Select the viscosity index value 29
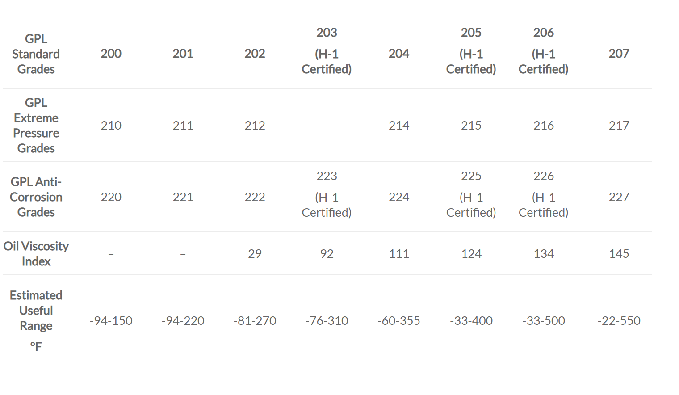This screenshot has height=395, width=679. point(255,254)
